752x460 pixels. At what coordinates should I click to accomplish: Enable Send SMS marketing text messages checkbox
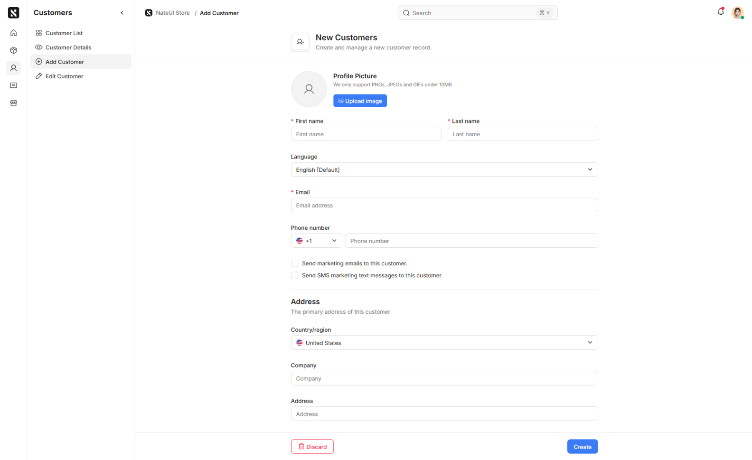[x=294, y=275]
